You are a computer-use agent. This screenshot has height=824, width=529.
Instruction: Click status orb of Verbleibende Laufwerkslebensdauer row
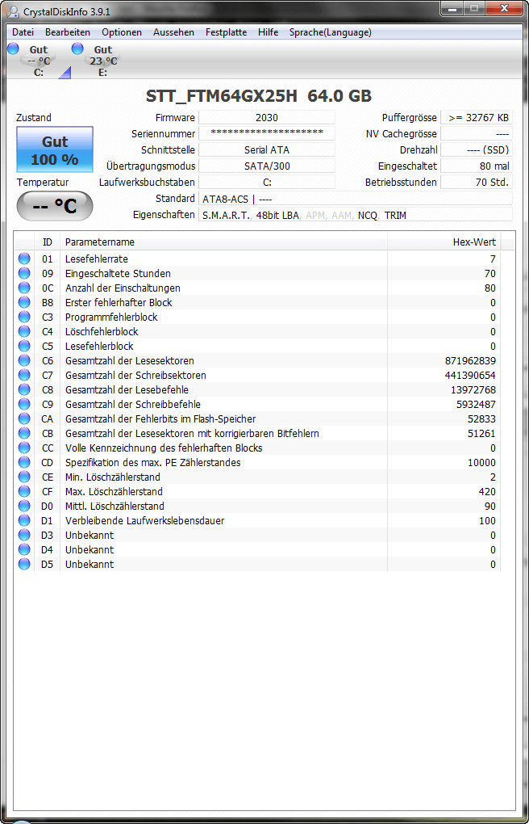24,521
